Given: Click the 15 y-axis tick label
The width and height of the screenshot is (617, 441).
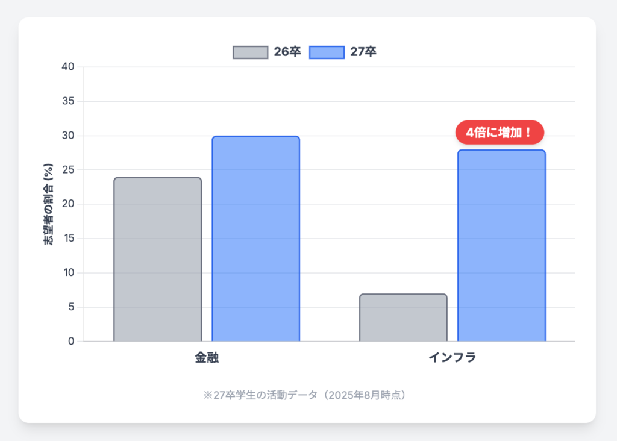Looking at the screenshot, I should pyautogui.click(x=69, y=238).
